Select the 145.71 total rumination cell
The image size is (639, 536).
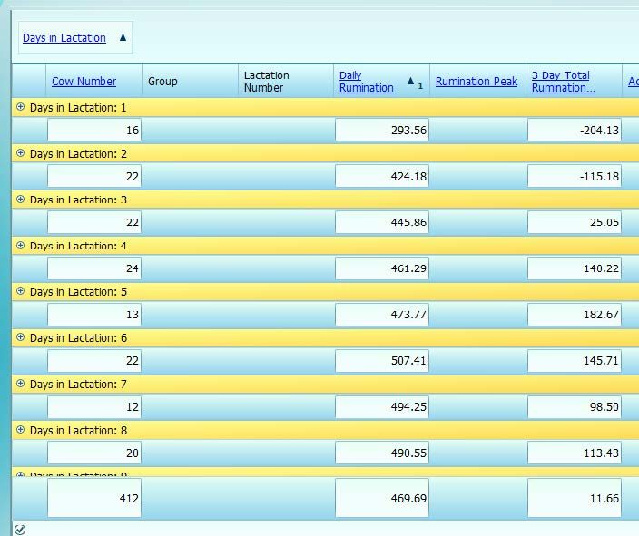tap(575, 360)
